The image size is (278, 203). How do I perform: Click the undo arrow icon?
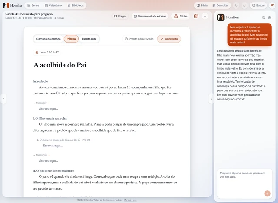[x=236, y=5]
